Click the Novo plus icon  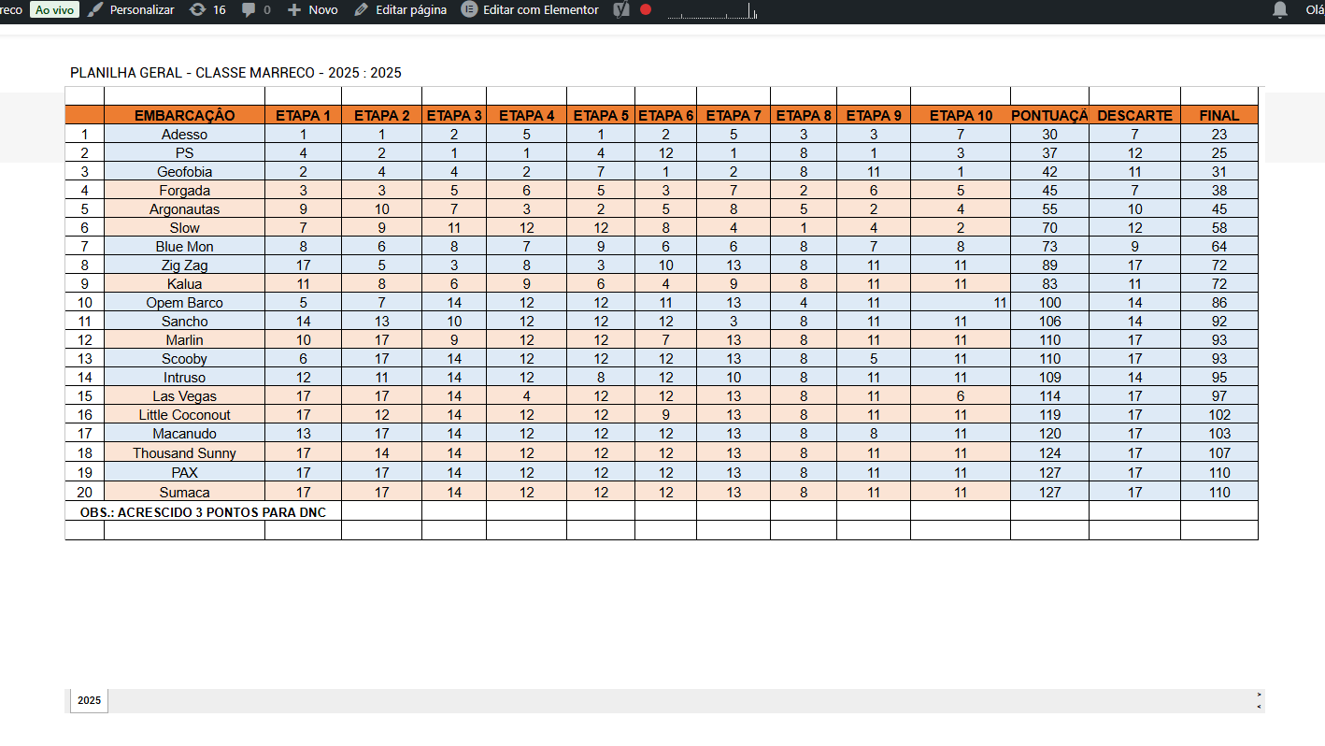point(293,9)
